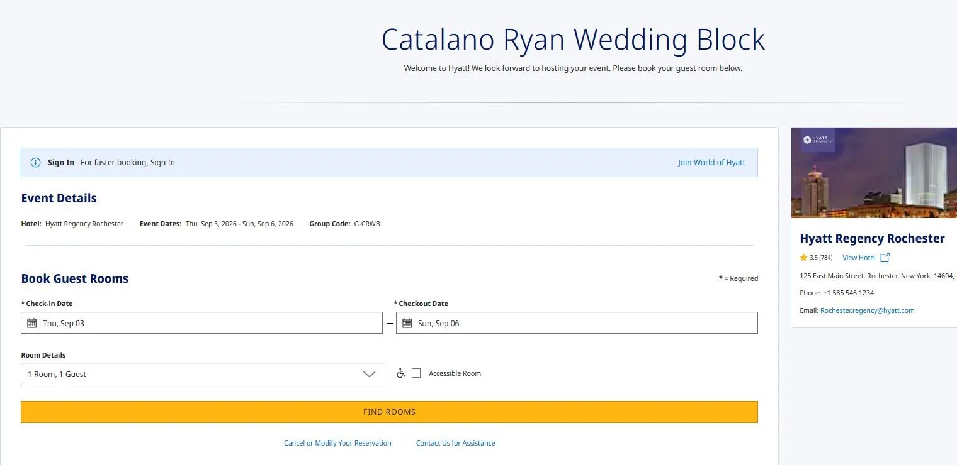Click the Hotel value in Event Details
The width and height of the screenshot is (957, 465).
[84, 224]
